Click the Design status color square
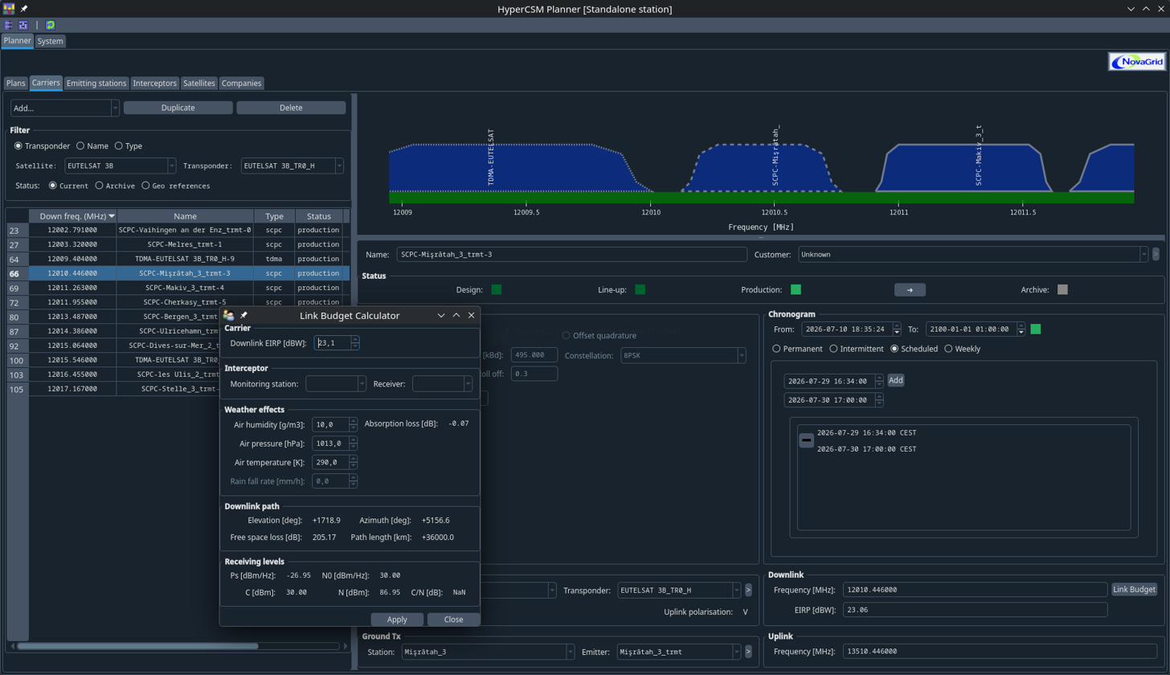The height and width of the screenshot is (675, 1170). click(x=496, y=289)
